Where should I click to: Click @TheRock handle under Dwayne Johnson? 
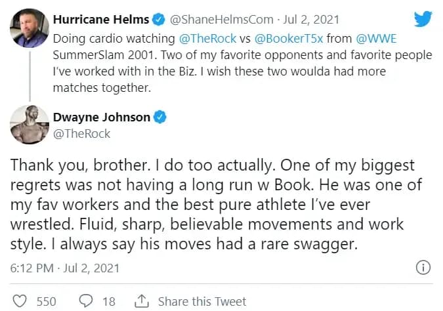coord(81,134)
